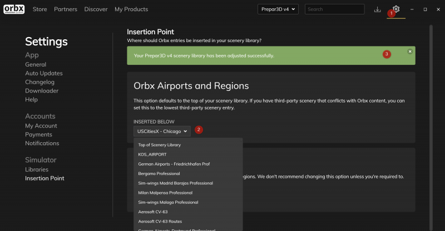This screenshot has width=445, height=231.
Task: Select Insertion Point in sidebar
Action: point(44,178)
